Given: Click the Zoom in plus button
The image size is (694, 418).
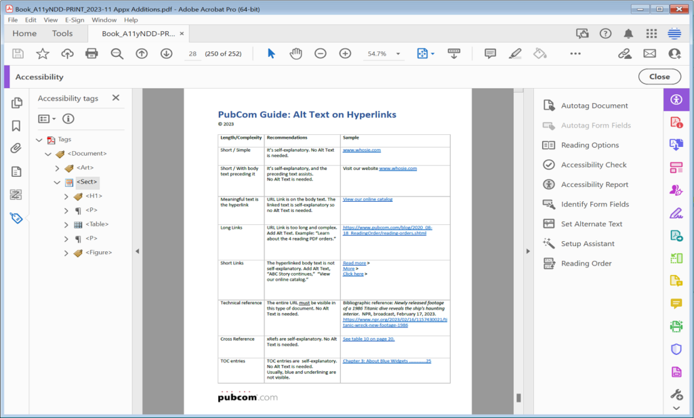Looking at the screenshot, I should pyautogui.click(x=345, y=54).
